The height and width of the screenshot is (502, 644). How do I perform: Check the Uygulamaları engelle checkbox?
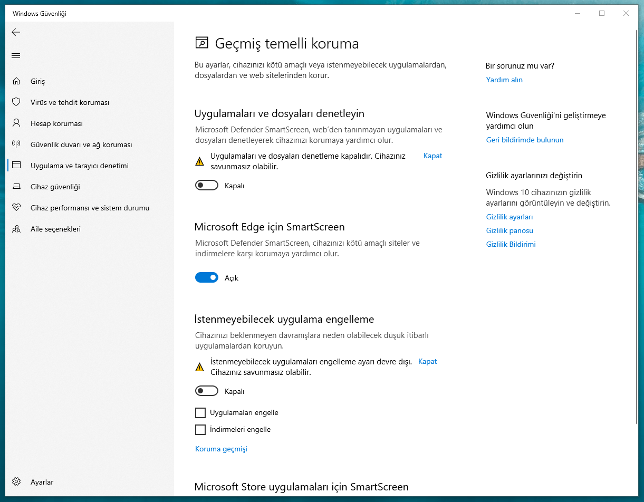(200, 413)
